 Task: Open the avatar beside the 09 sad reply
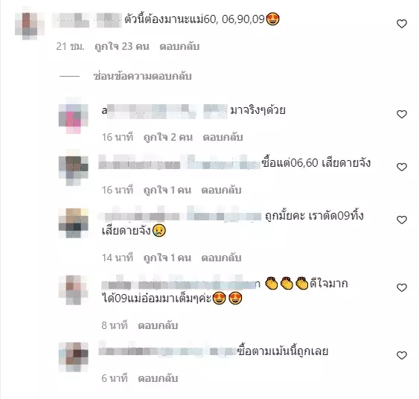[73, 223]
